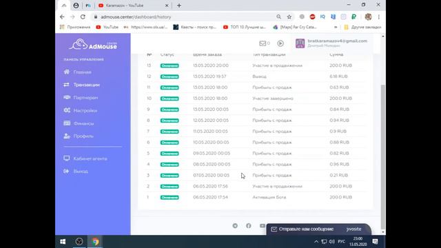The image size is (441, 248).
Task: Click 6.18 RUB amount
Action: (338, 76)
